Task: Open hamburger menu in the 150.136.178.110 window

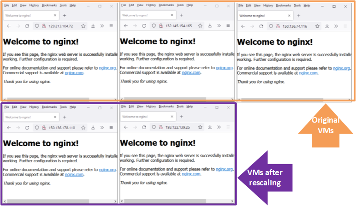Action: [111, 128]
